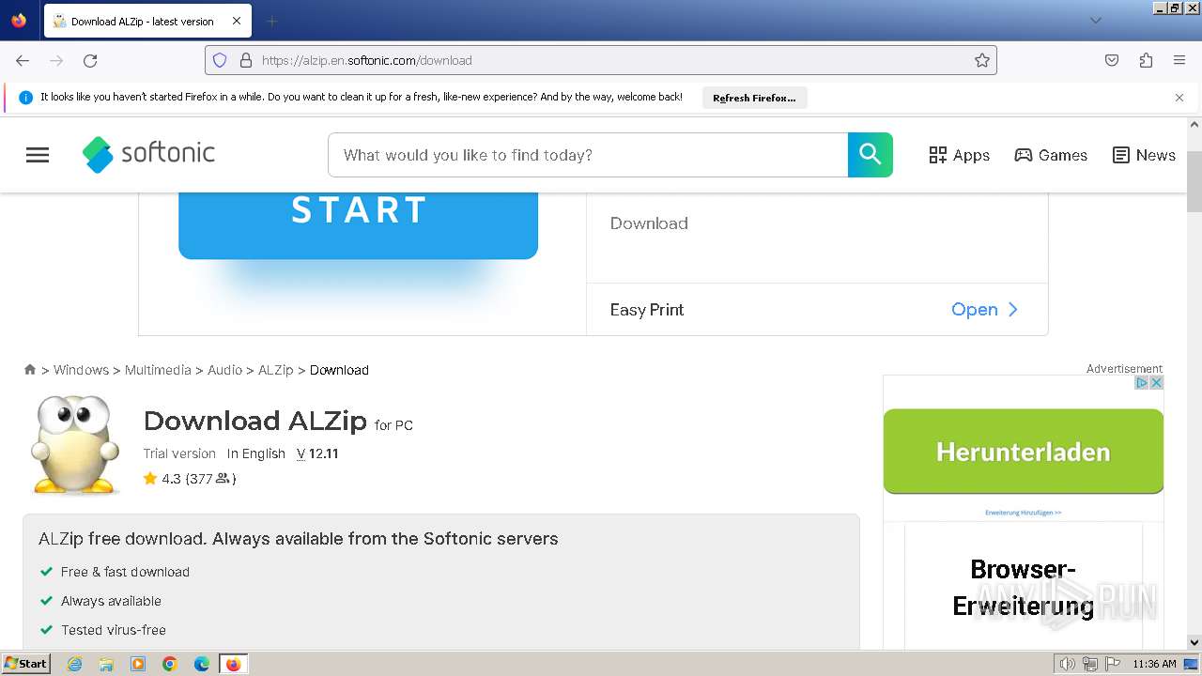This screenshot has height=676, width=1202.
Task: Open the Games section
Action: tap(1051, 155)
